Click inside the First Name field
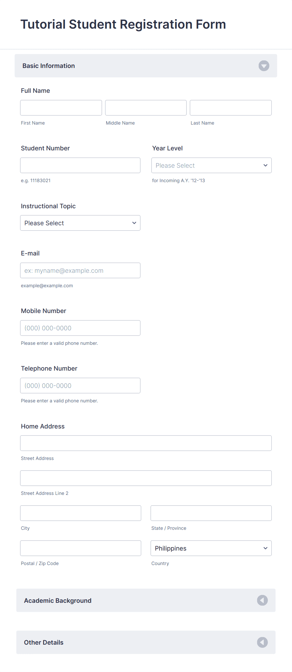The image size is (292, 672). pos(61,108)
